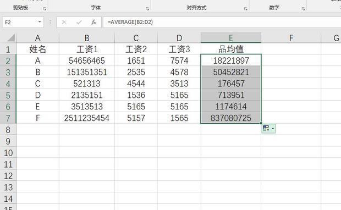Click the Select All corner triangle
Screen dimensions: 341x210
click(11, 38)
